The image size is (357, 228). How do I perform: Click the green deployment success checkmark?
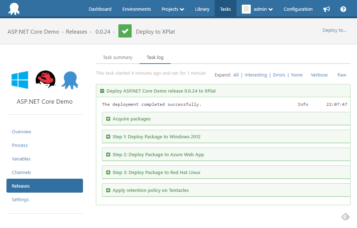pyautogui.click(x=124, y=31)
